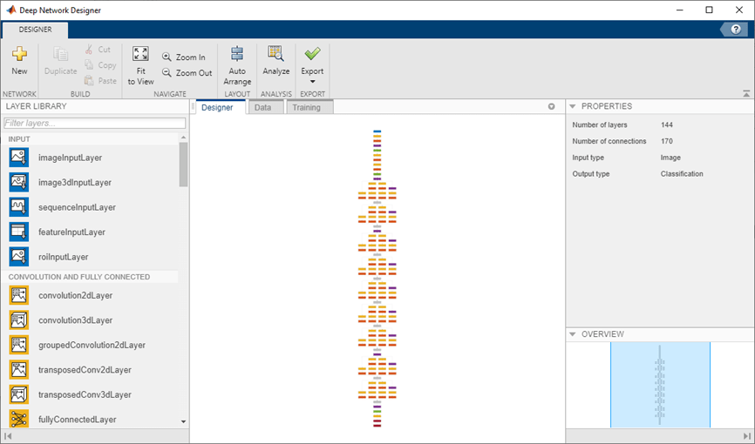This screenshot has width=755, height=444.
Task: Click the Auto Arrange layout icon
Action: coord(237,54)
